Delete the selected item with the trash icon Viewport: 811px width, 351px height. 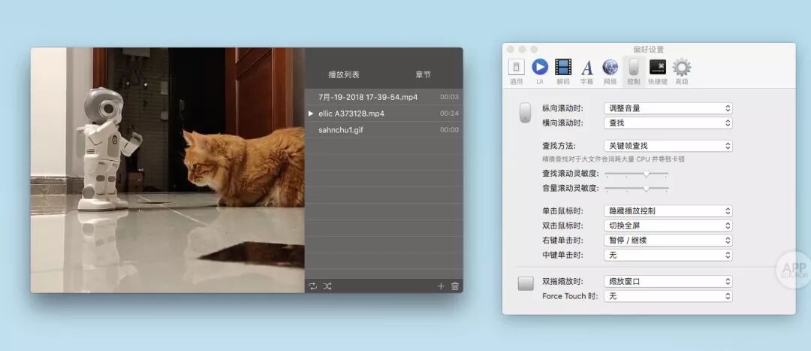coord(454,286)
